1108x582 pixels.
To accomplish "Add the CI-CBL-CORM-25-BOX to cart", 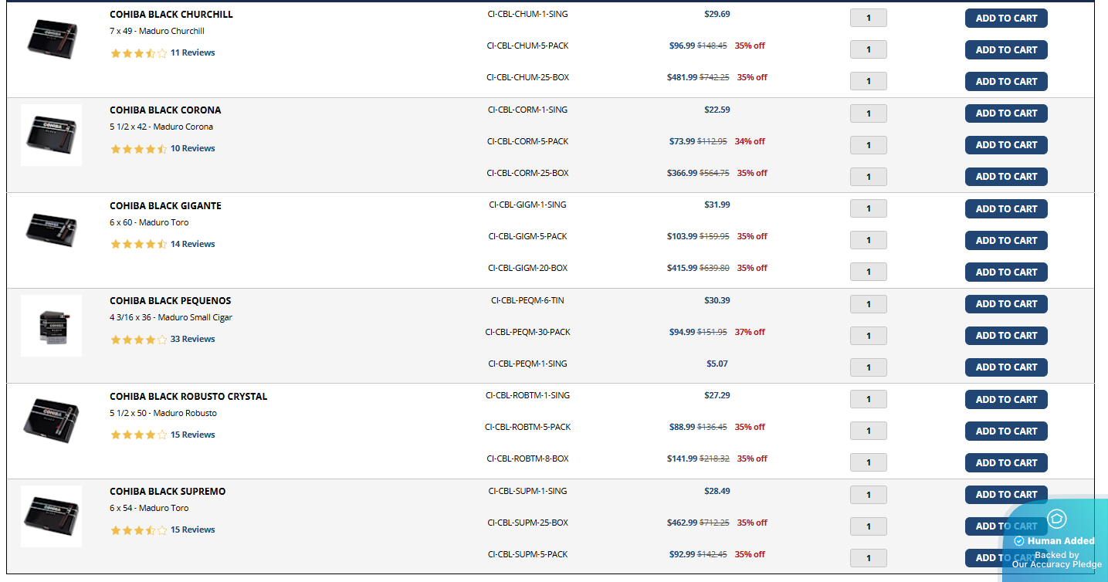I will coord(1005,177).
